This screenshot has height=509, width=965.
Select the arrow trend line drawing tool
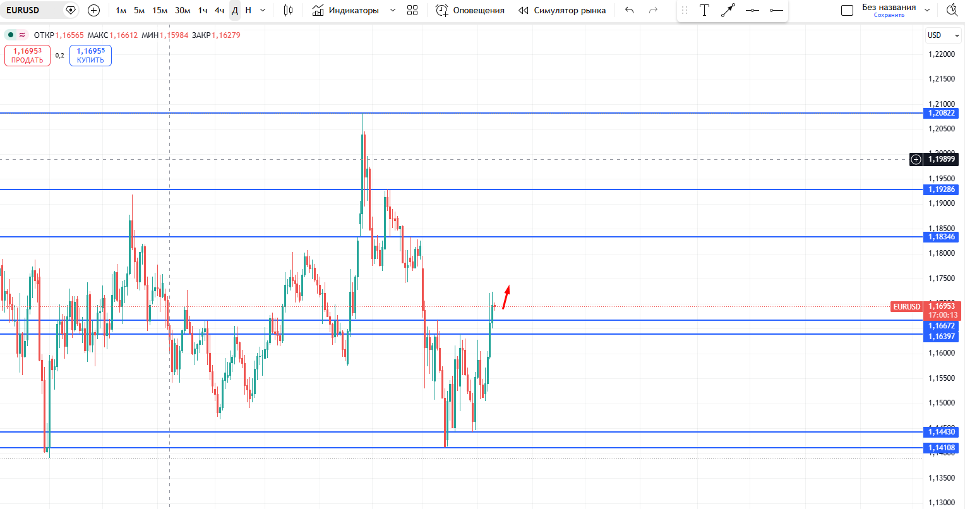point(728,10)
